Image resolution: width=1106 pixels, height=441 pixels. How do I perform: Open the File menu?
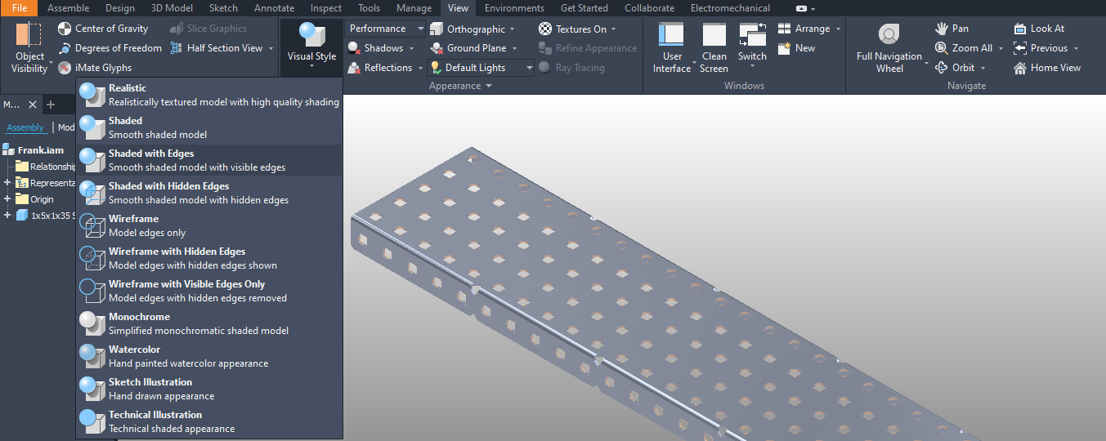pyautogui.click(x=19, y=8)
